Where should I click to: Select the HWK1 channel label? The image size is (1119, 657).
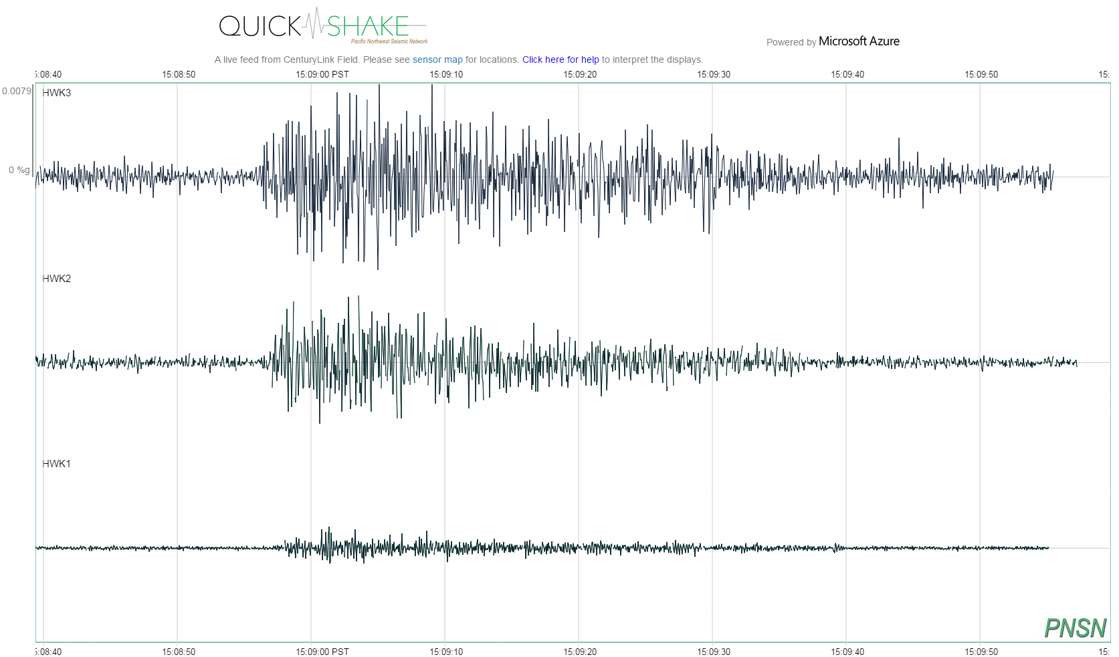[56, 464]
